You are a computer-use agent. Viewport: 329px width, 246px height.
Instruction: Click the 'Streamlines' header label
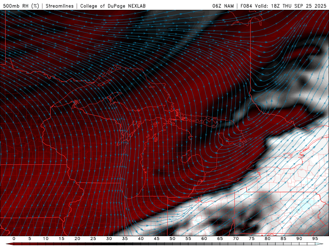60,6
